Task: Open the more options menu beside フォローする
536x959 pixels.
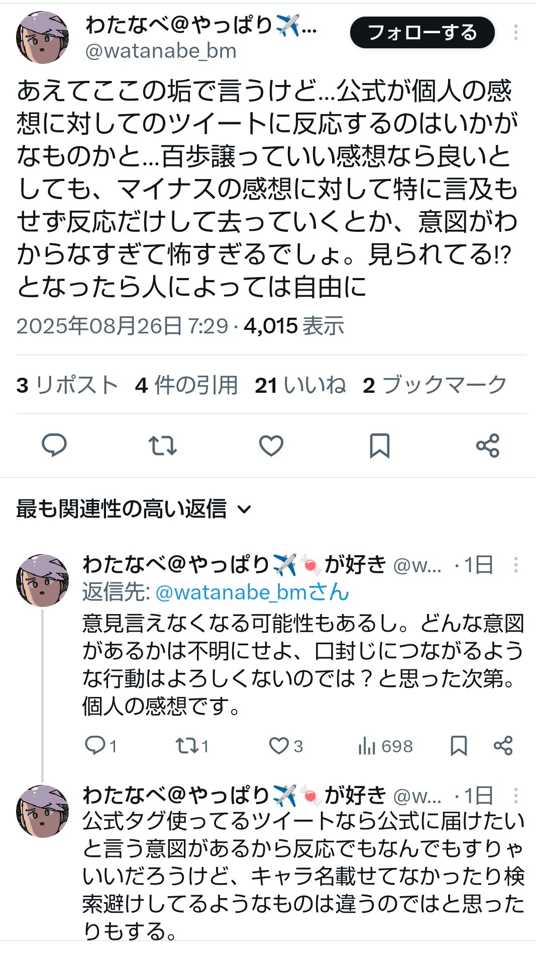Action: [515, 33]
